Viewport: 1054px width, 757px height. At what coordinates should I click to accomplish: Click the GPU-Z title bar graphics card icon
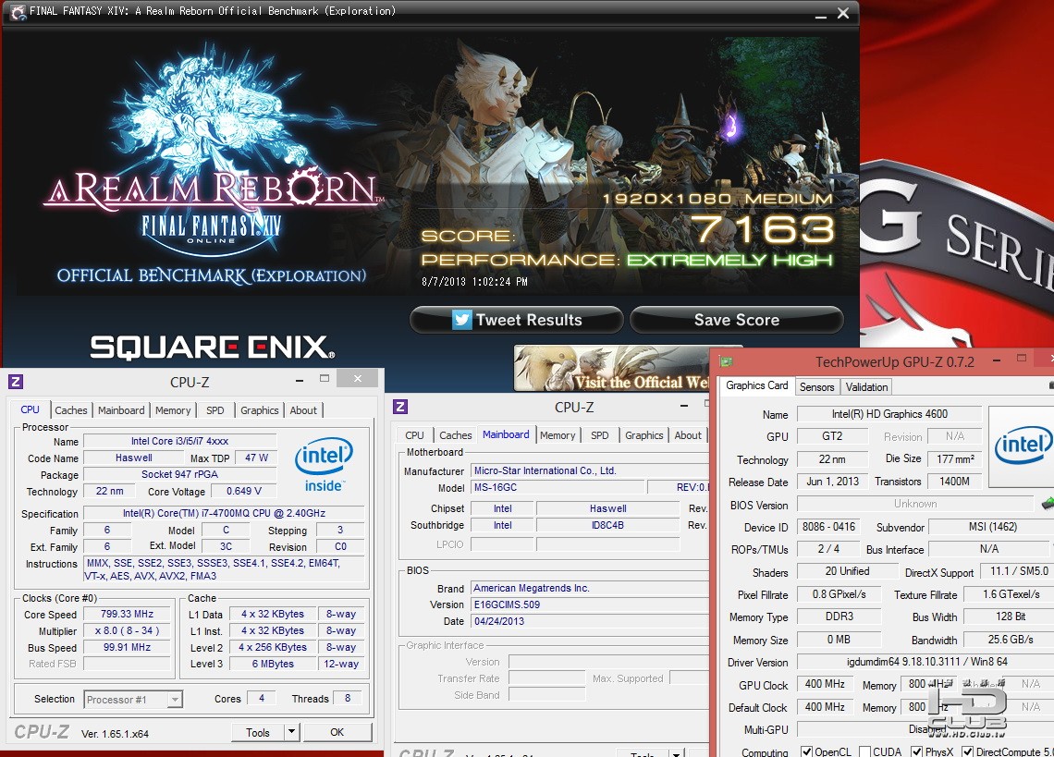(725, 361)
